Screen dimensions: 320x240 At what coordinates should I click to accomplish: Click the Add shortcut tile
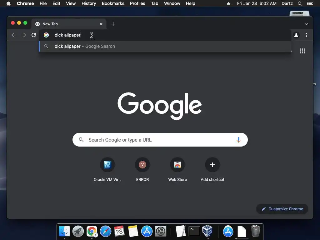(x=212, y=169)
